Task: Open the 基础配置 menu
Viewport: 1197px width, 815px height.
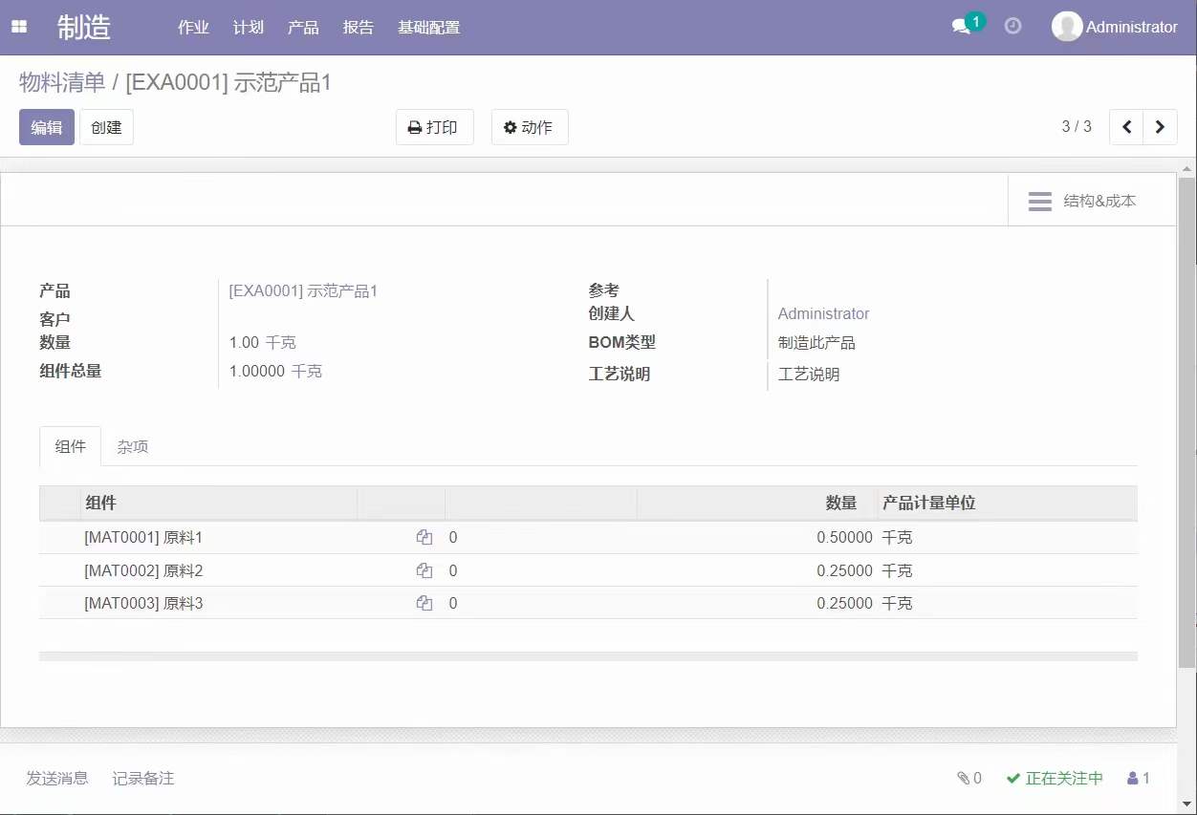Action: (x=428, y=28)
